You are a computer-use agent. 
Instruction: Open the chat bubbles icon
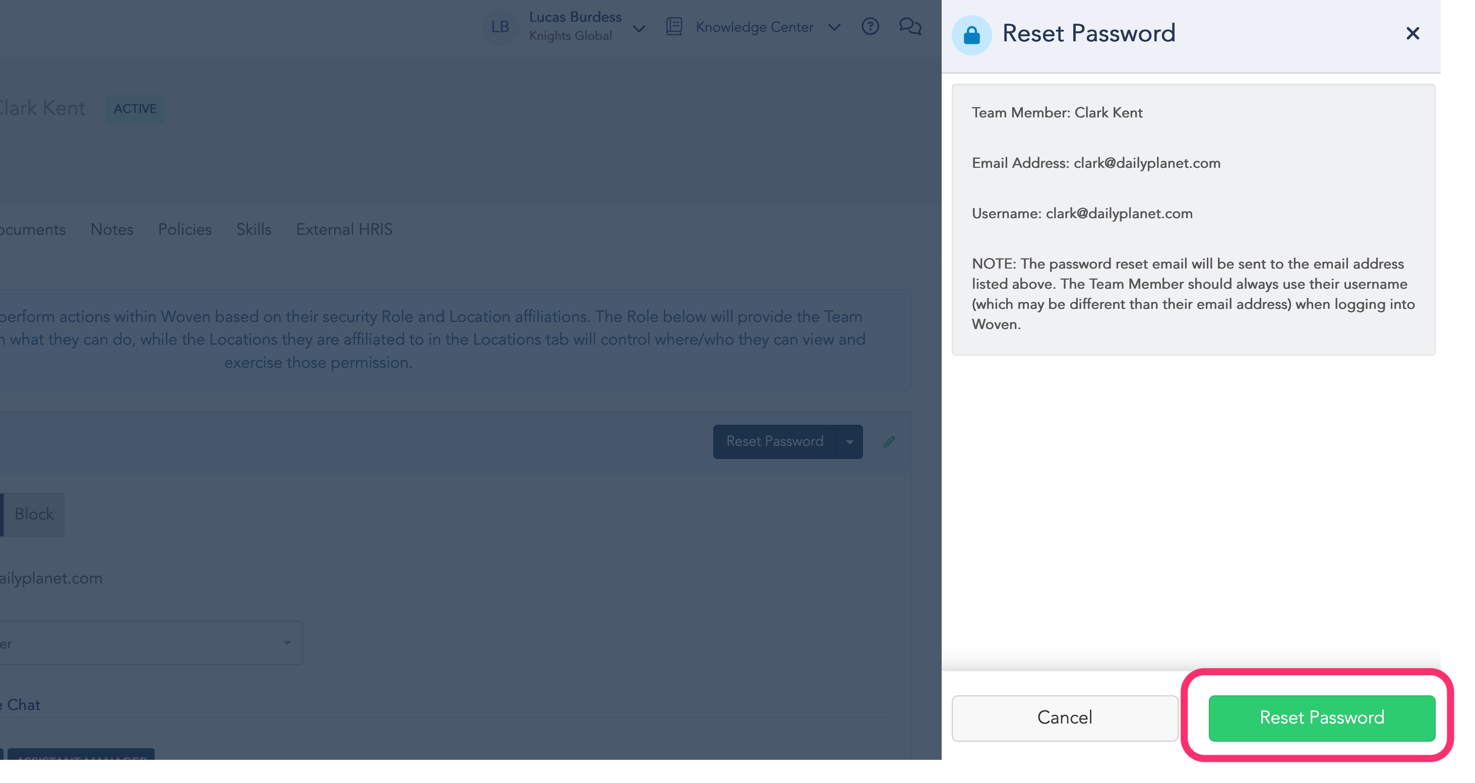910,26
